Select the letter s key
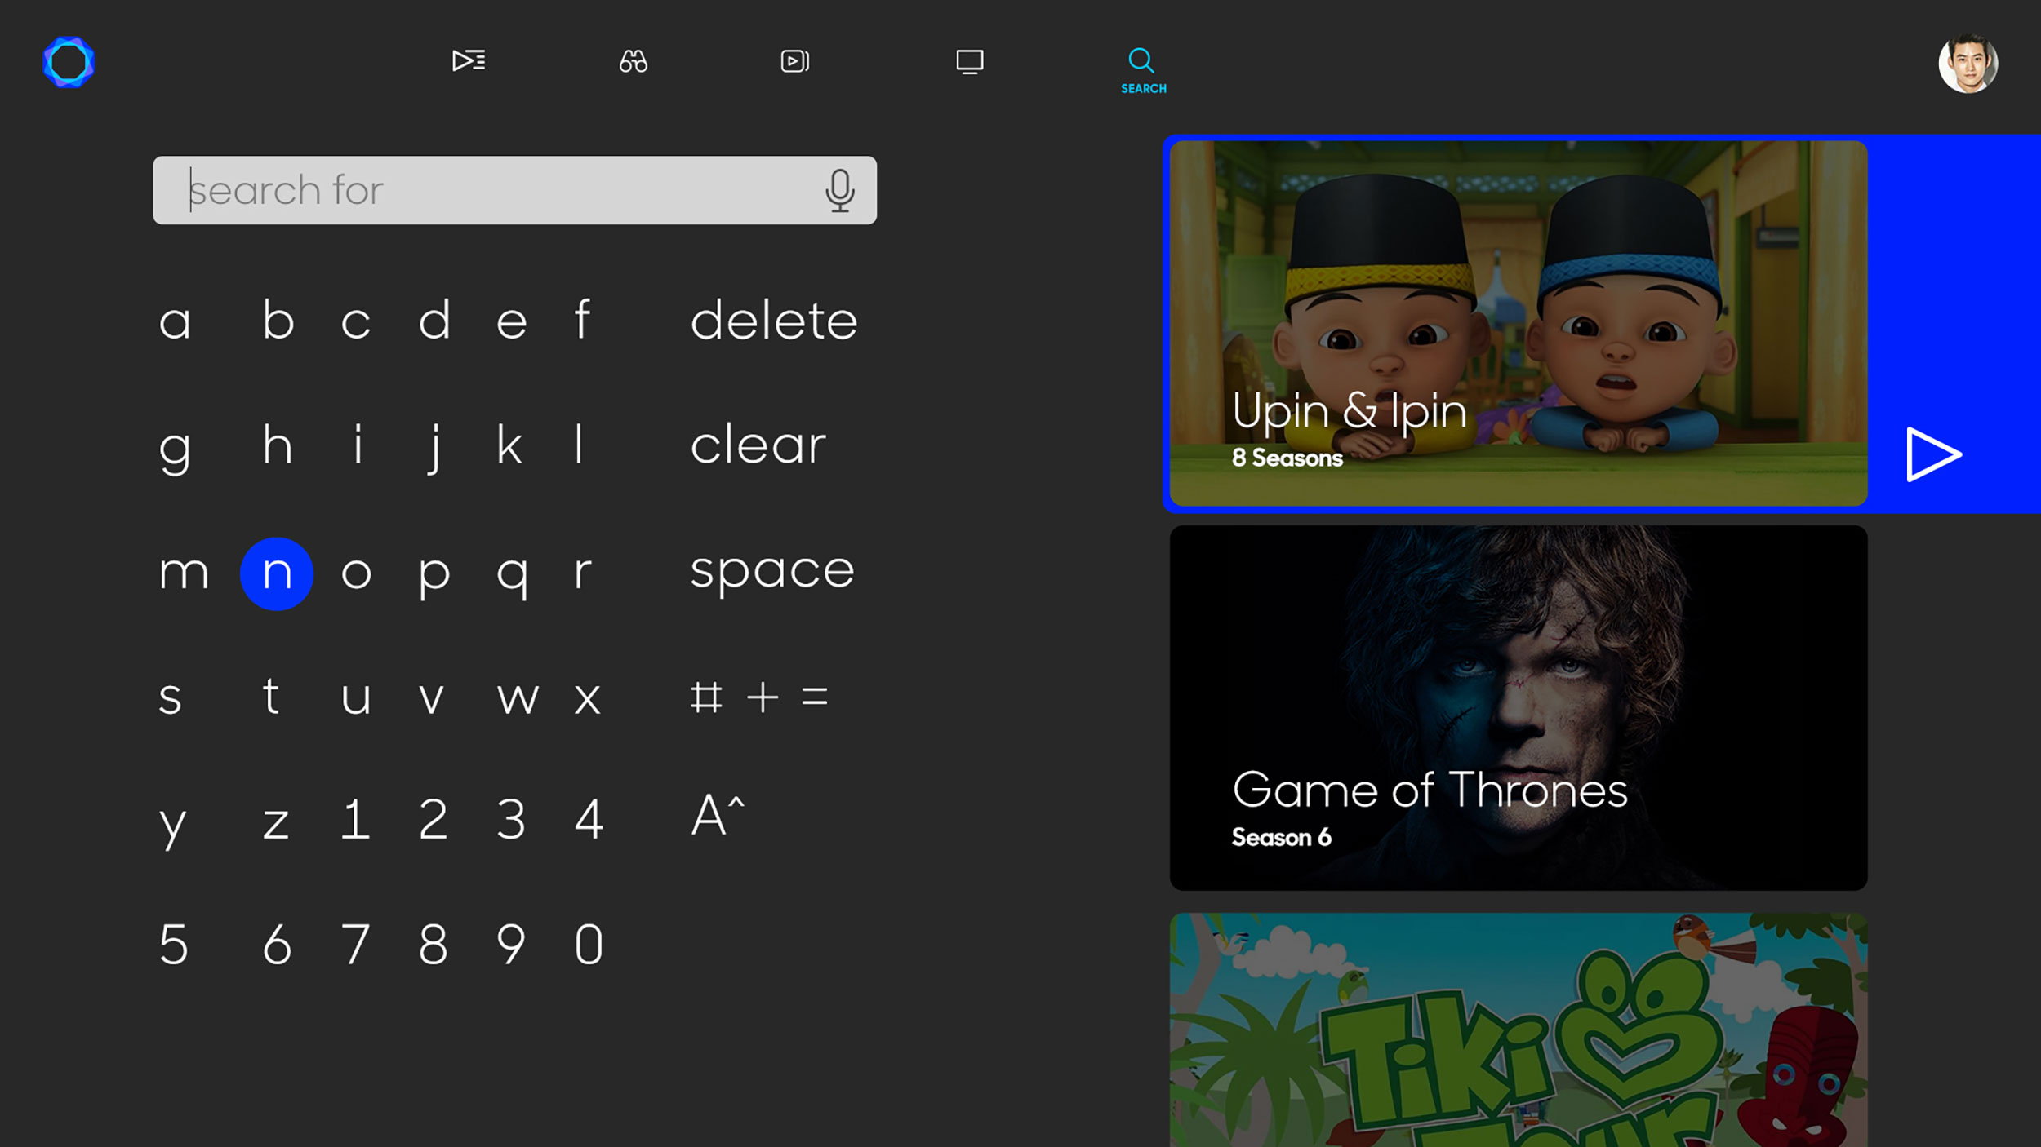This screenshot has width=2041, height=1147. tap(170, 699)
